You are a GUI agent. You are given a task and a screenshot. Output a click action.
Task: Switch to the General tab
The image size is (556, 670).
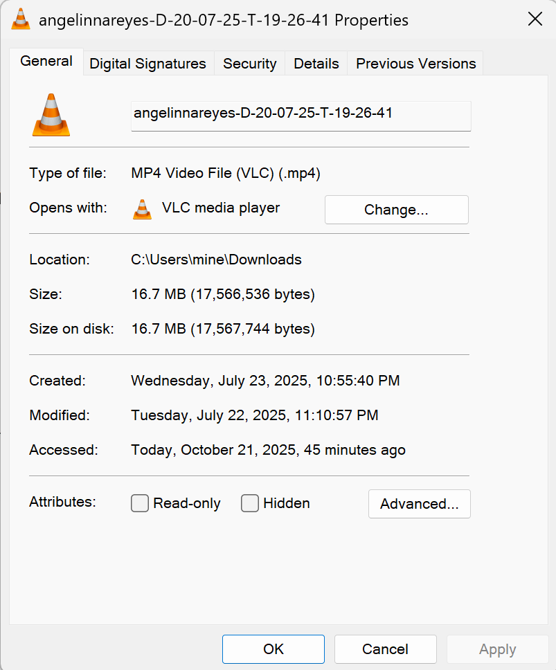click(x=46, y=61)
